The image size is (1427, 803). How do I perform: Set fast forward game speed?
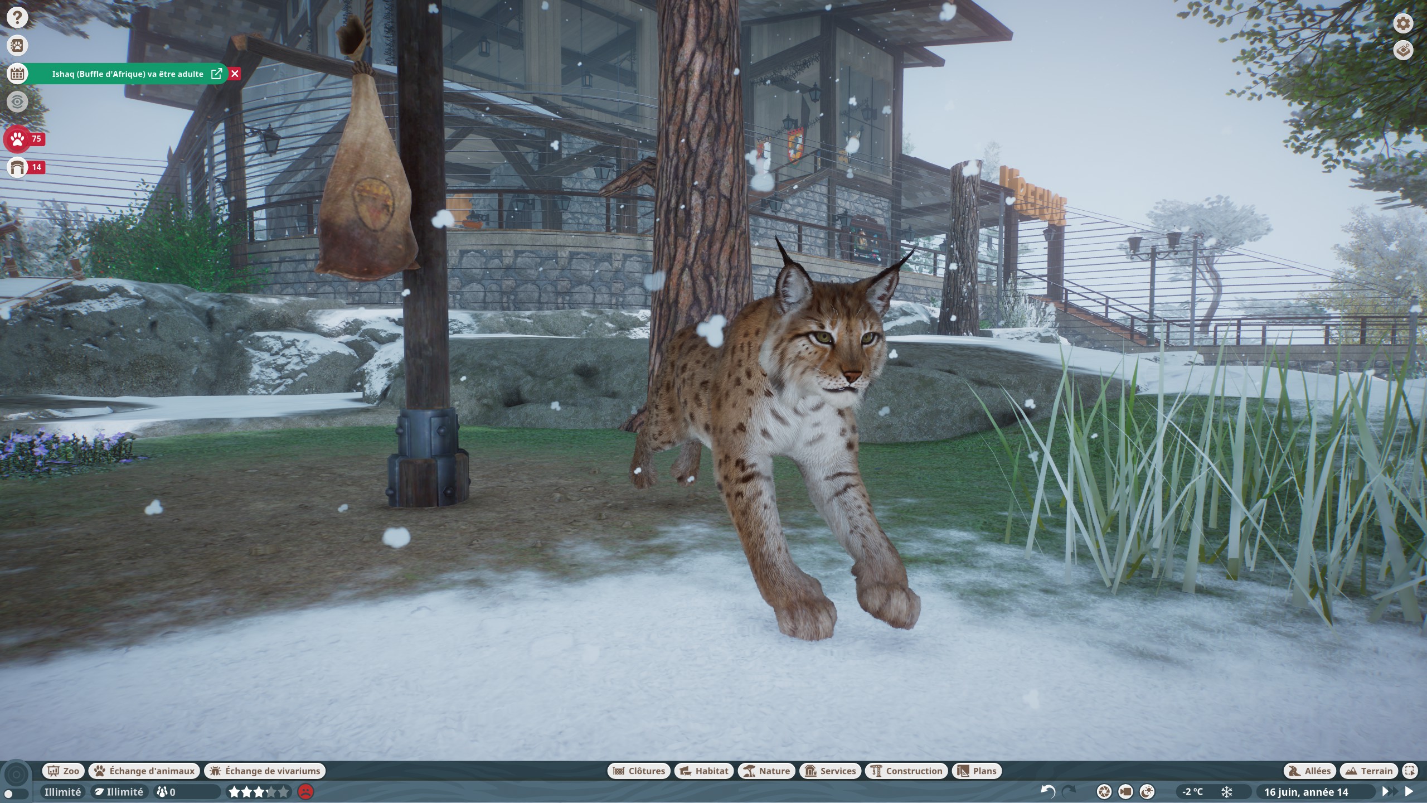(1390, 791)
